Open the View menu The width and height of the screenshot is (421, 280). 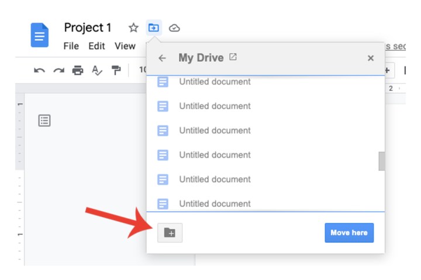(125, 46)
